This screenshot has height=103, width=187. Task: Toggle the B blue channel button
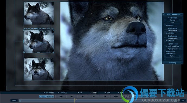pos(45,96)
